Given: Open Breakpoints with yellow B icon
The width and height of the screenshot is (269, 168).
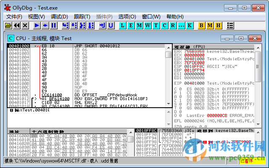Looking at the screenshot, I should [201, 26].
